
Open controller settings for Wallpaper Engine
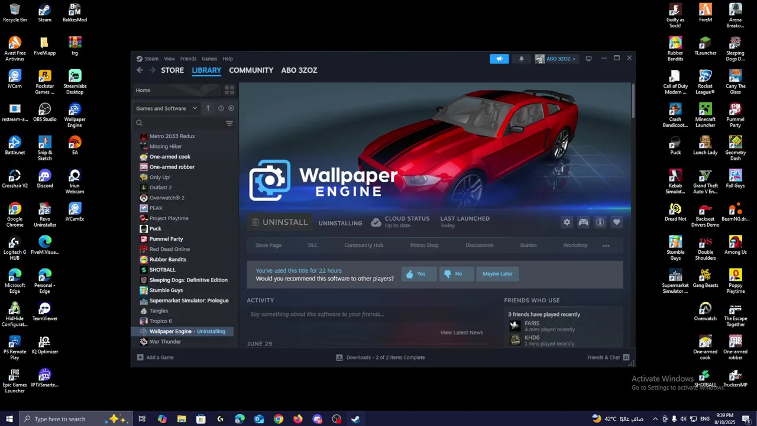583,222
